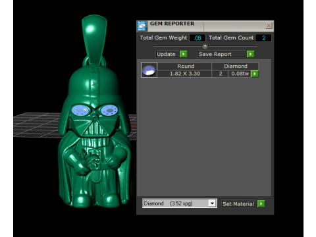316x237 pixels.
Task: Click the Set Material button label
Action: pos(238,204)
